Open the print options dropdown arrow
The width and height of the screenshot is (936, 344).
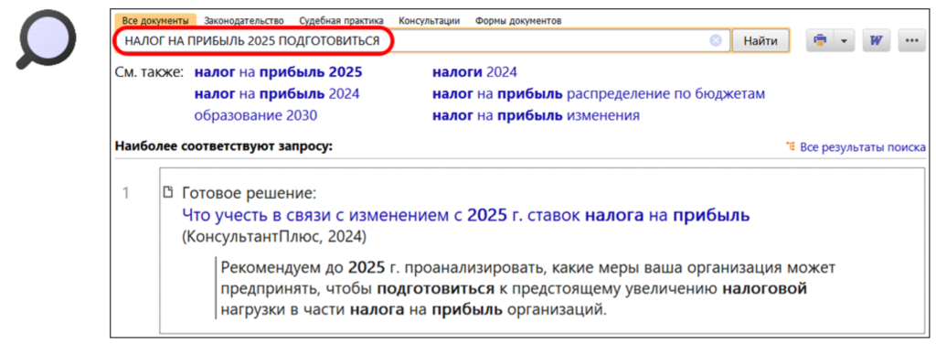point(844,40)
